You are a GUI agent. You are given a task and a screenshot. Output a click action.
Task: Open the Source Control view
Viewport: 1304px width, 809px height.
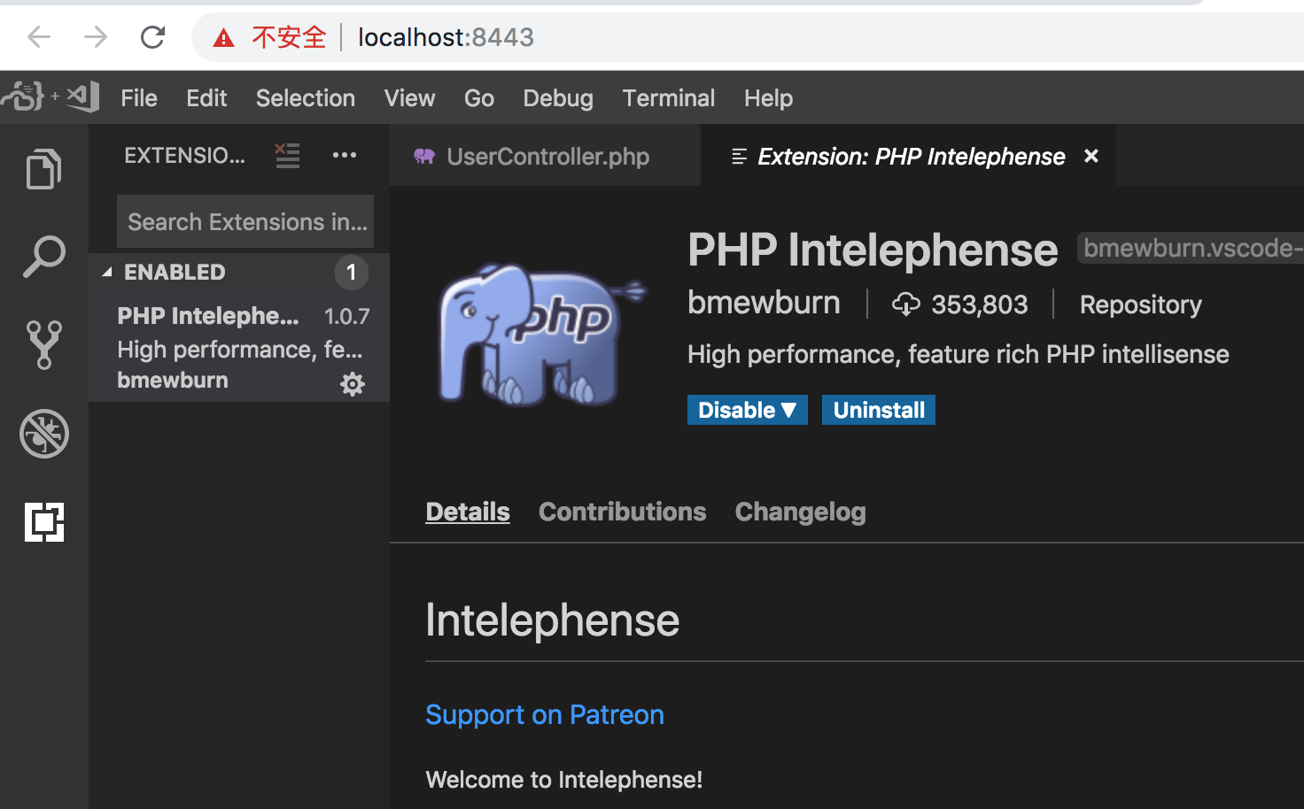(44, 345)
